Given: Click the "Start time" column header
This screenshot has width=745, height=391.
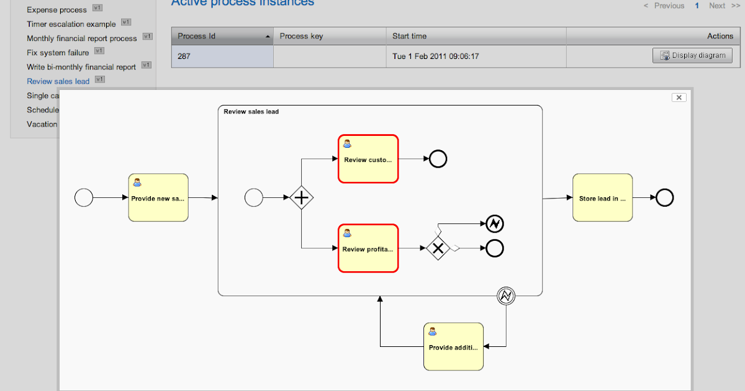Looking at the screenshot, I should [411, 35].
